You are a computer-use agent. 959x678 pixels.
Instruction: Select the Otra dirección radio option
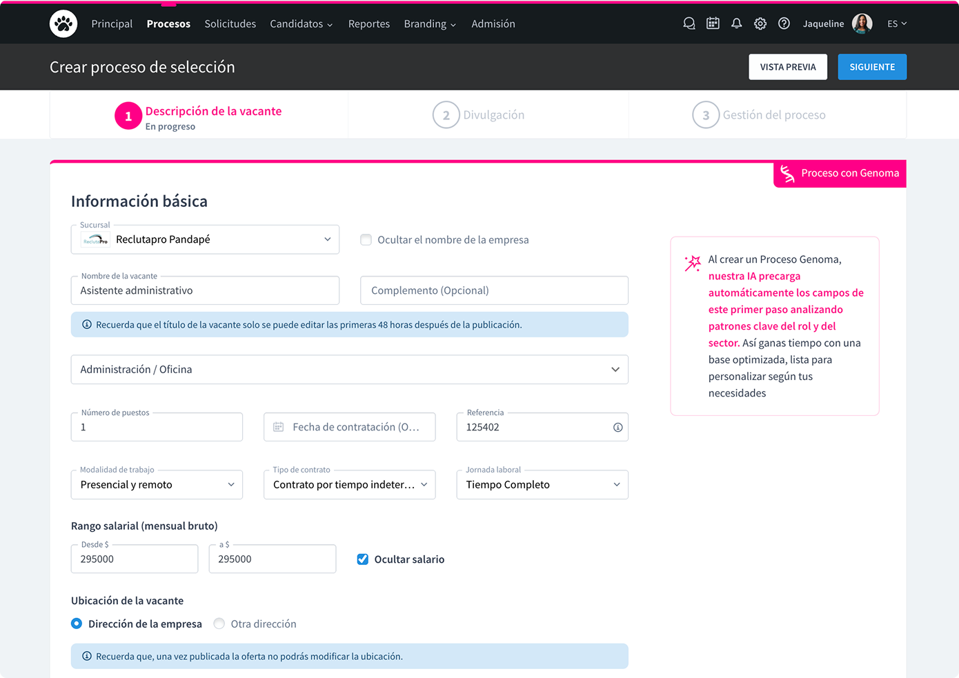pos(219,624)
